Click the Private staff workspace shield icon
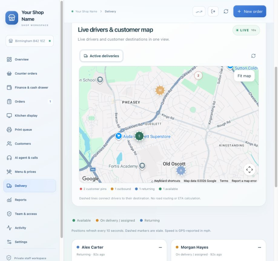Viewport: 278px width, 261px height. point(9,258)
